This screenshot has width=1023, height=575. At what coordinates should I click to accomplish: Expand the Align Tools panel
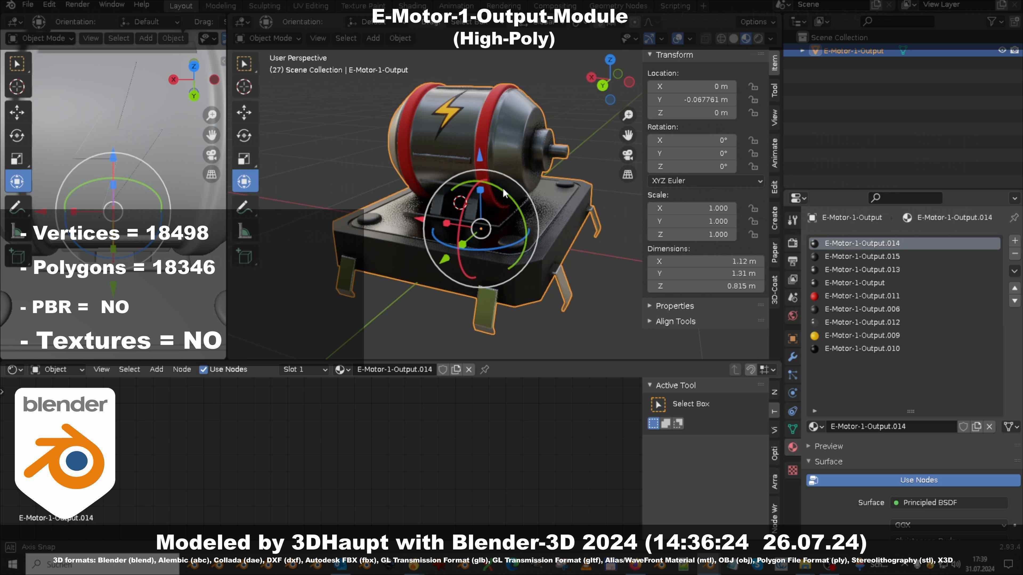click(675, 321)
